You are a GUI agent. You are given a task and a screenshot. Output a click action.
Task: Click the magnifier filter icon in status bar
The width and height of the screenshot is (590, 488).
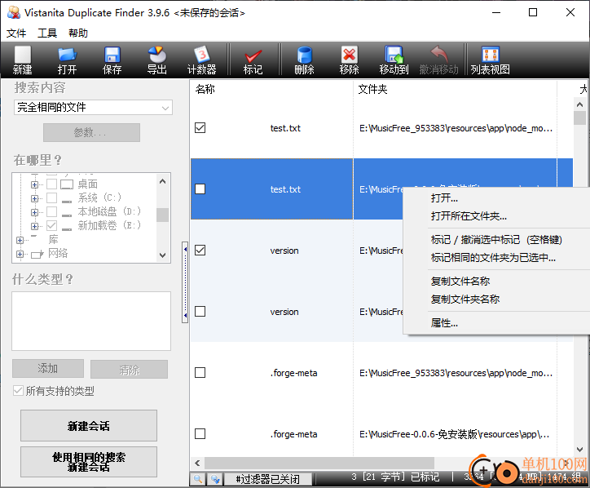[198, 478]
